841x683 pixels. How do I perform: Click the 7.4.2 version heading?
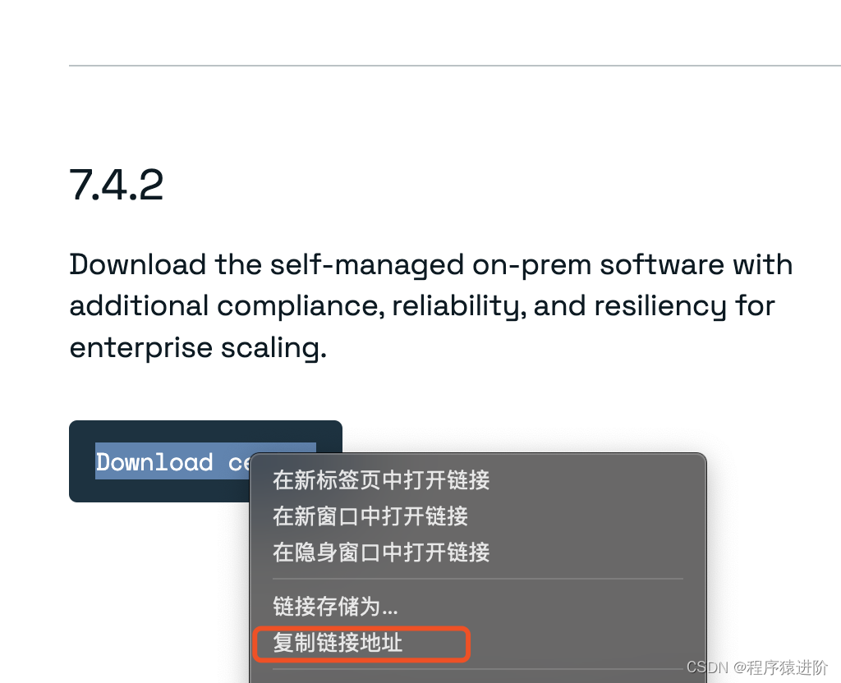coord(117,185)
